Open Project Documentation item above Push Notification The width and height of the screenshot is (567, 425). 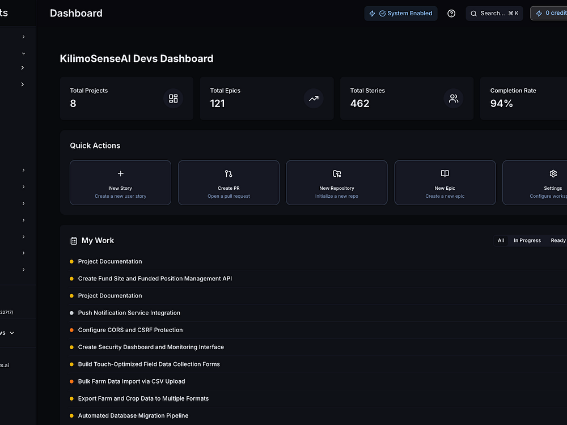tap(110, 296)
